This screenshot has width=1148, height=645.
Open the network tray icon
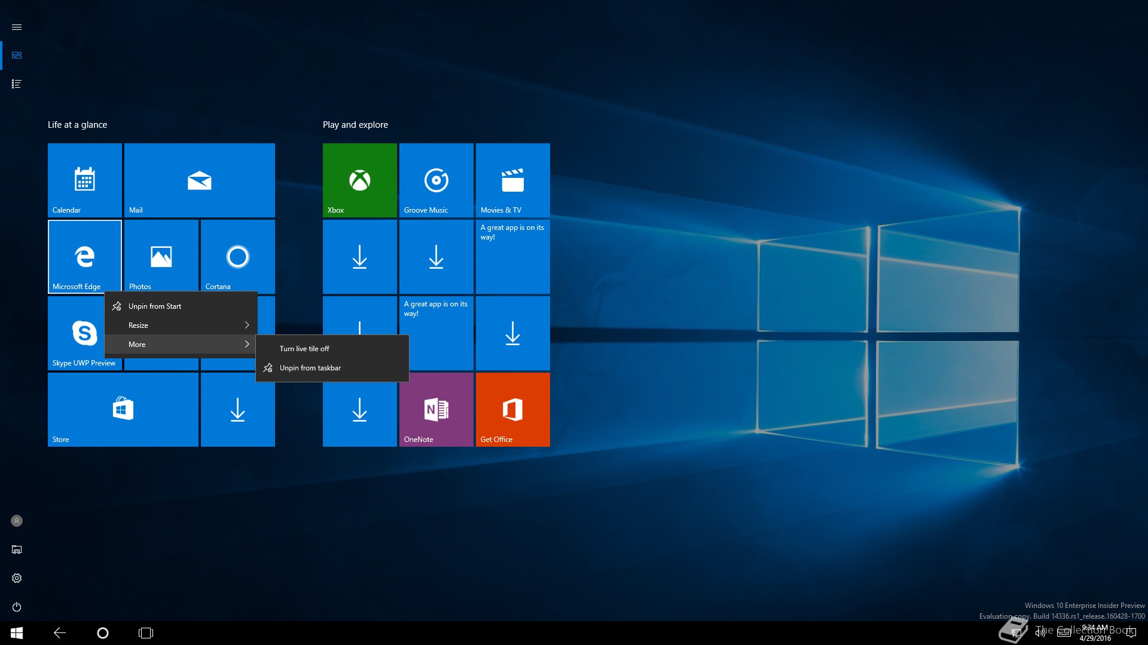click(1016, 633)
